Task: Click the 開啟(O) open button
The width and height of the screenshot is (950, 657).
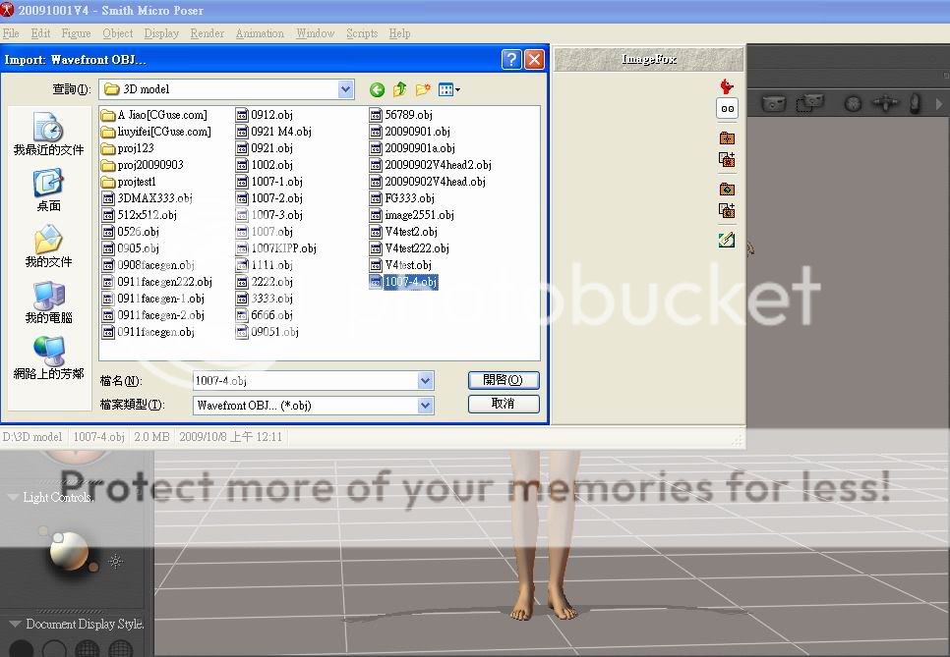Action: point(504,380)
